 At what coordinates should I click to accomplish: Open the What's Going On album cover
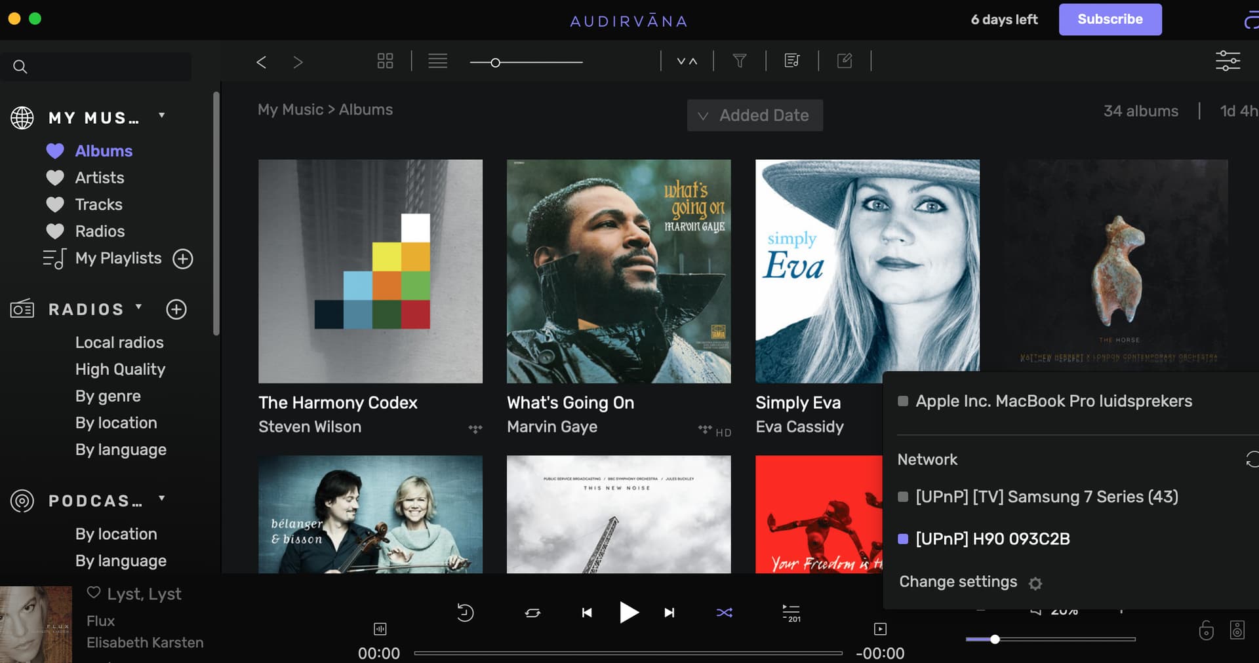tap(618, 271)
